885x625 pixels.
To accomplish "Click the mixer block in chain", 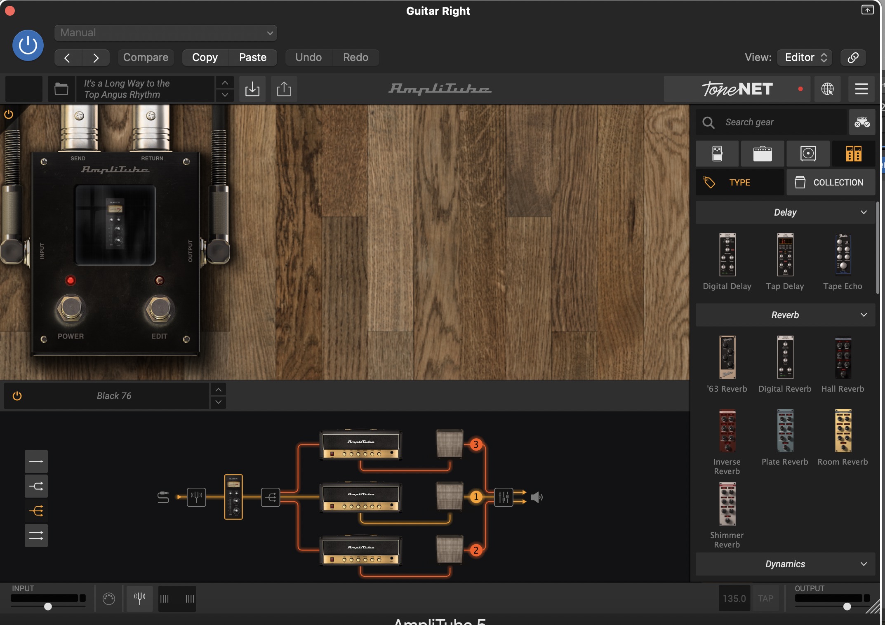I will 504,497.
